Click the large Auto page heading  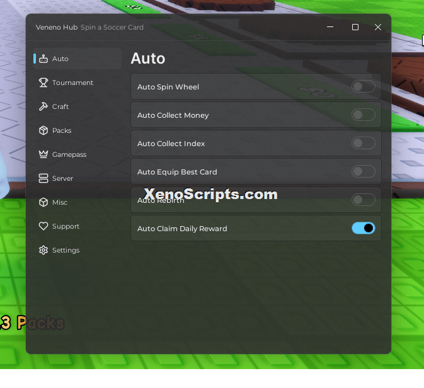[147, 59]
